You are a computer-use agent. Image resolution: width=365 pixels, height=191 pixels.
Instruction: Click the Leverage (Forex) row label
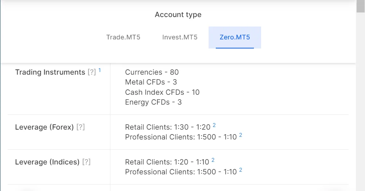(x=44, y=127)
